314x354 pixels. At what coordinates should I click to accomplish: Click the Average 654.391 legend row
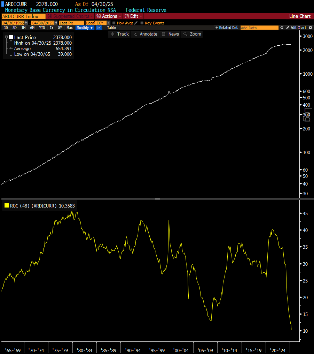pyautogui.click(x=43, y=48)
